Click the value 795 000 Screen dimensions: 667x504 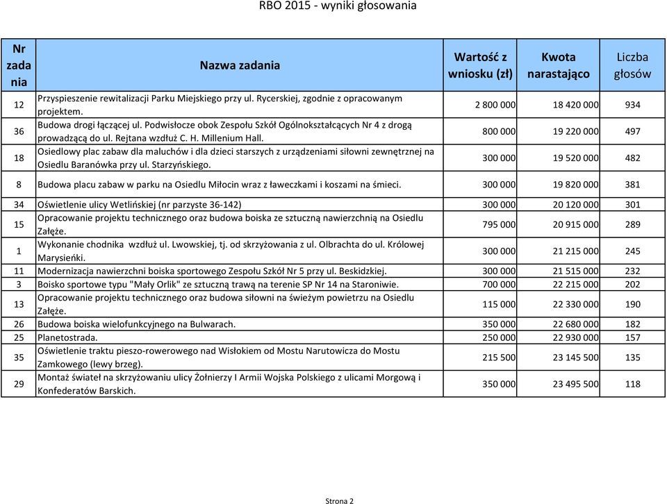coord(499,224)
